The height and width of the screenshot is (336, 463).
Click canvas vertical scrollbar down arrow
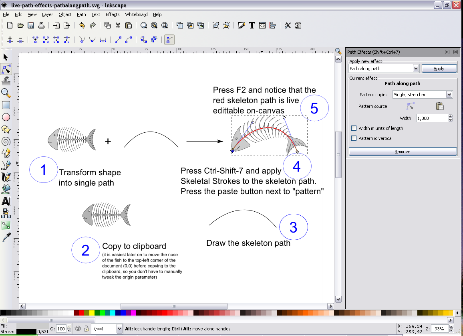coord(338,299)
